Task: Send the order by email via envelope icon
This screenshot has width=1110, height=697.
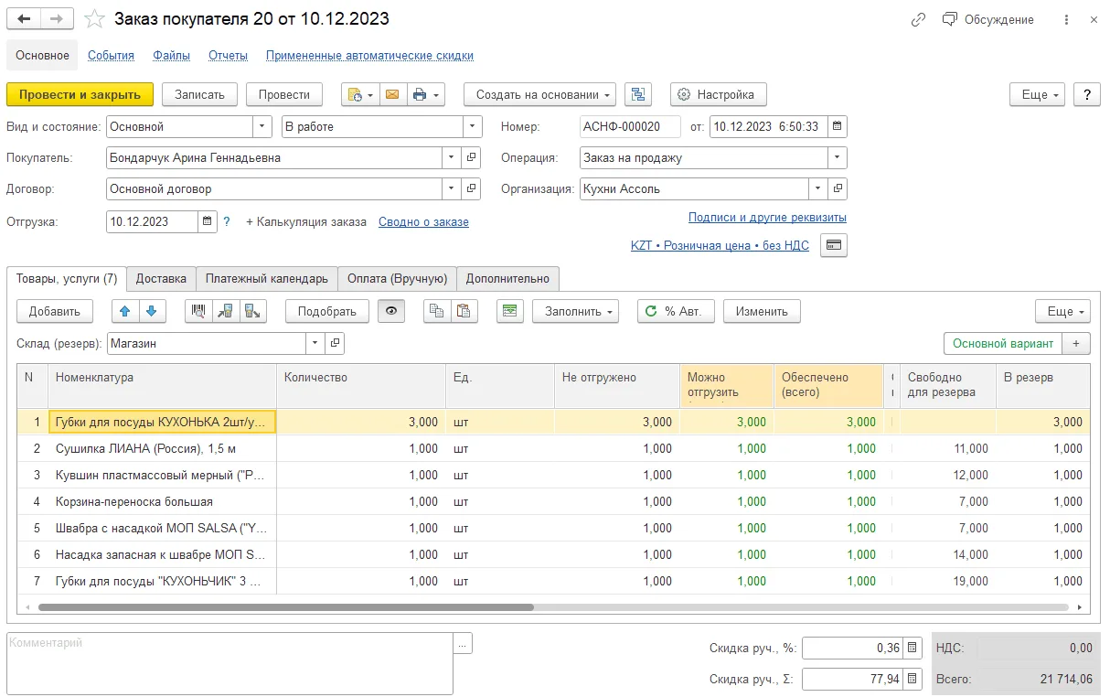Action: coord(392,94)
